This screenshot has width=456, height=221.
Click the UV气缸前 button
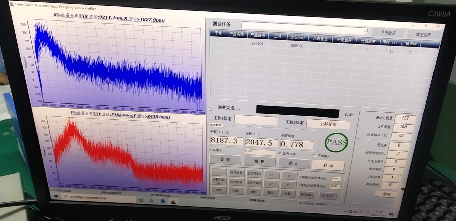(236, 173)
